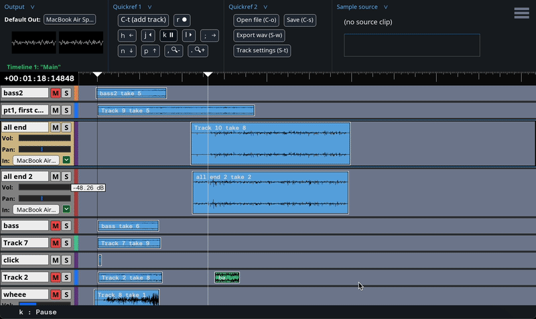Mute the all end track
536x319 pixels.
click(56, 127)
